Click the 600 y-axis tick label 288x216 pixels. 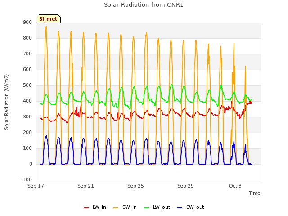click(27, 70)
